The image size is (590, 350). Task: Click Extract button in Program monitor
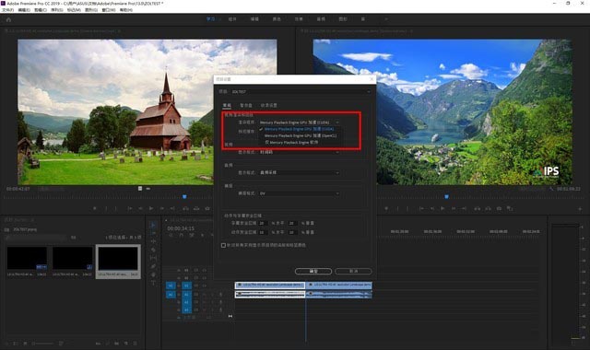pyautogui.click(x=488, y=208)
